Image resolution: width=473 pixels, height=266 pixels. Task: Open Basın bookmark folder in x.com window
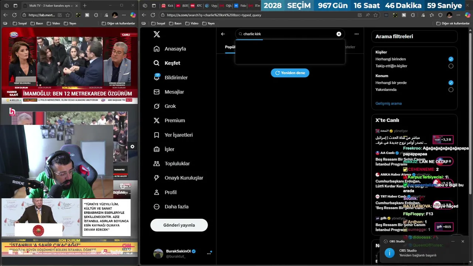point(175,23)
